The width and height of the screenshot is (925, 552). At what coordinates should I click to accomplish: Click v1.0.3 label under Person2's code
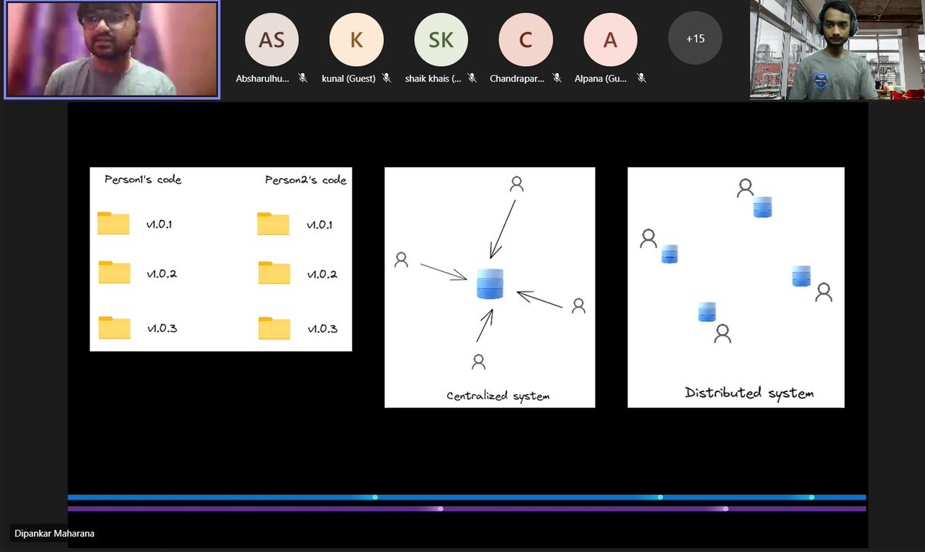[x=323, y=330]
